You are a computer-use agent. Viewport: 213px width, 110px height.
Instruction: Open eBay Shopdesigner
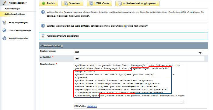coord(19,23)
